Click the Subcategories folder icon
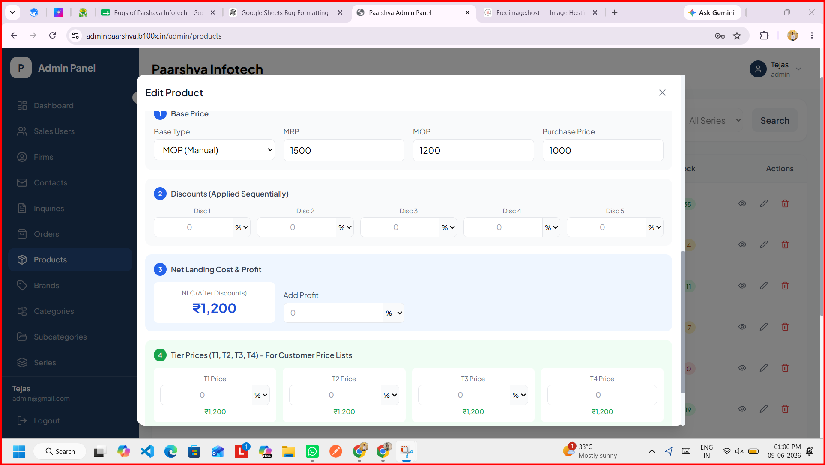Viewport: 825px width, 465px height. 22,337
